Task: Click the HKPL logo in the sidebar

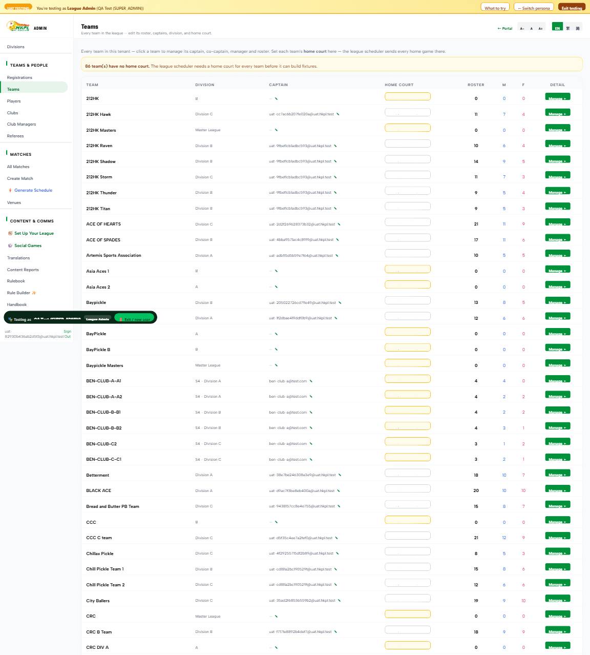Action: click(x=18, y=26)
